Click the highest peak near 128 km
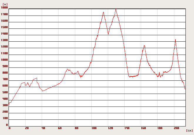 pyautogui.click(x=116, y=9)
